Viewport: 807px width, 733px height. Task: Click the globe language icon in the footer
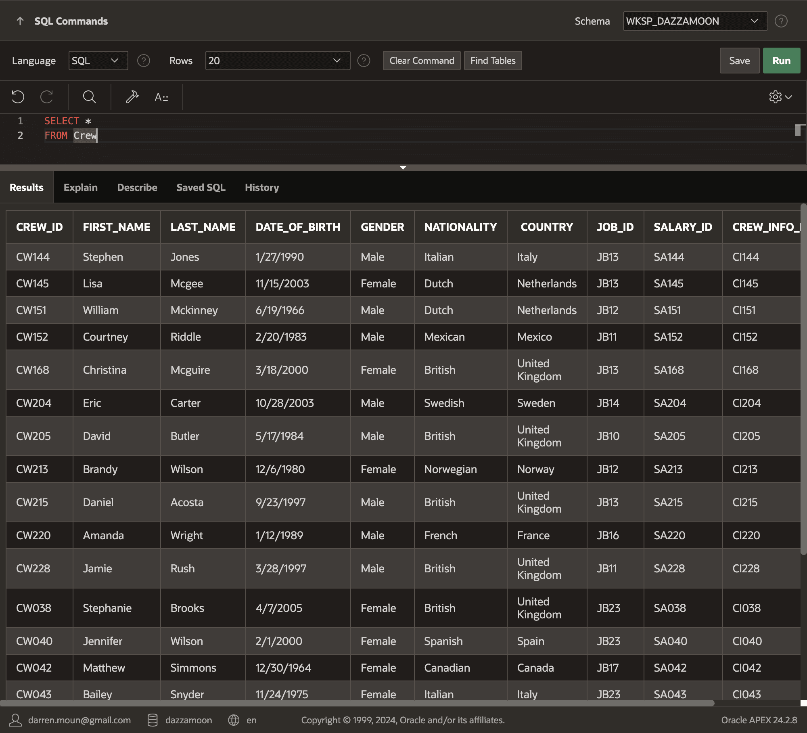[x=234, y=720]
